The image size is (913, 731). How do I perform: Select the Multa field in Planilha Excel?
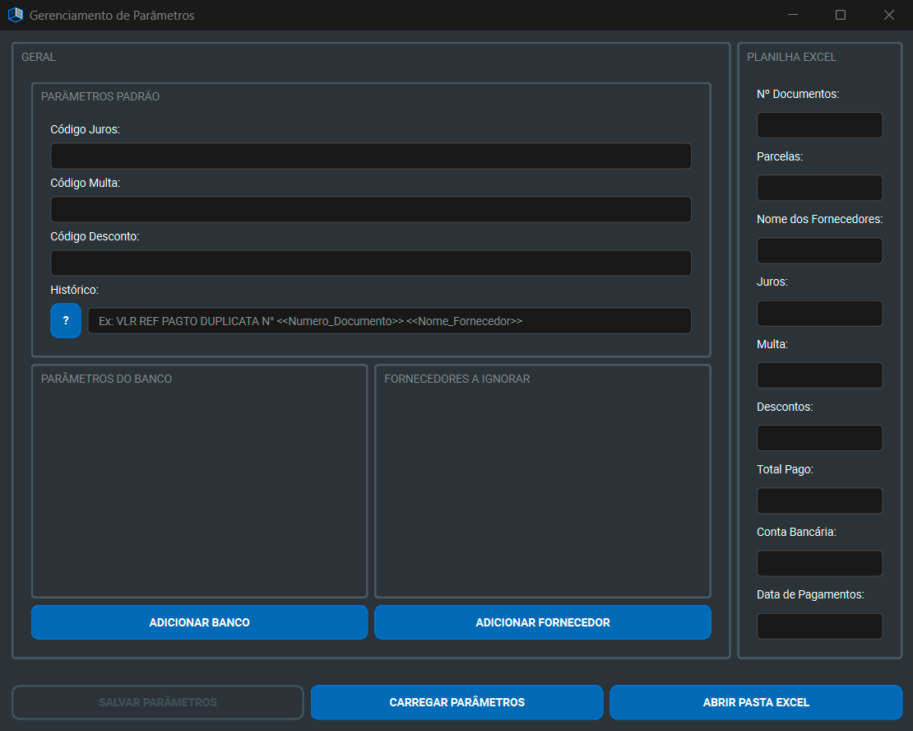coord(819,375)
